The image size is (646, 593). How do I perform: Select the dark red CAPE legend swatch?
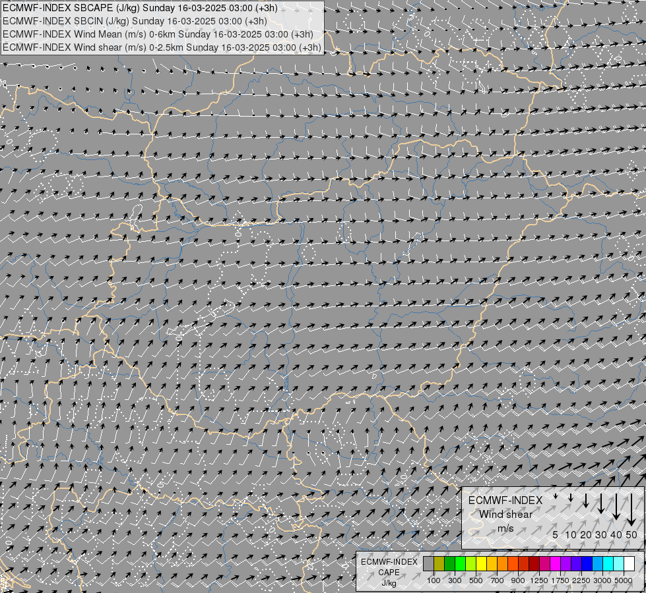click(534, 564)
